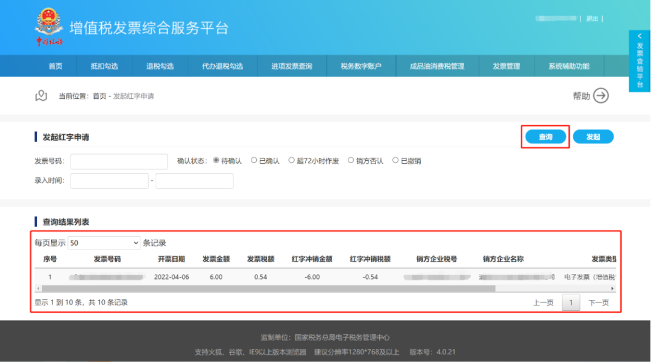Image resolution: width=651 pixels, height=362 pixels.
Task: Click the 退出 logout link
Action: pos(592,19)
